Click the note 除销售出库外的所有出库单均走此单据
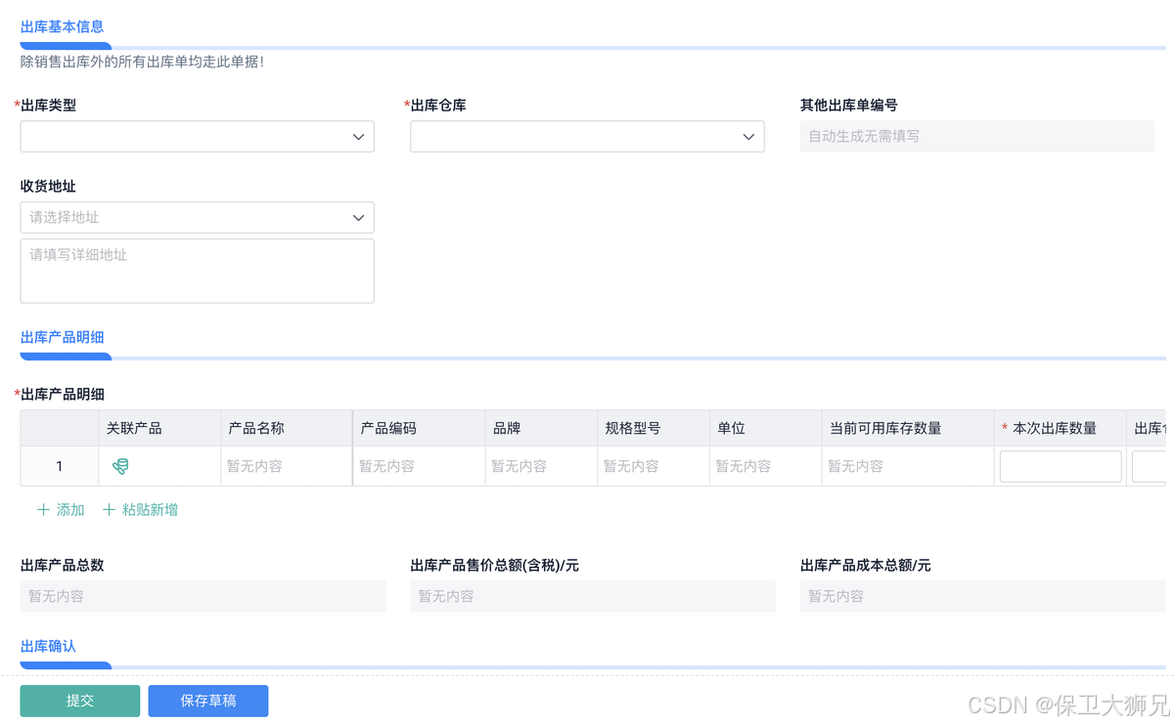This screenshot has width=1174, height=724. pos(143,62)
